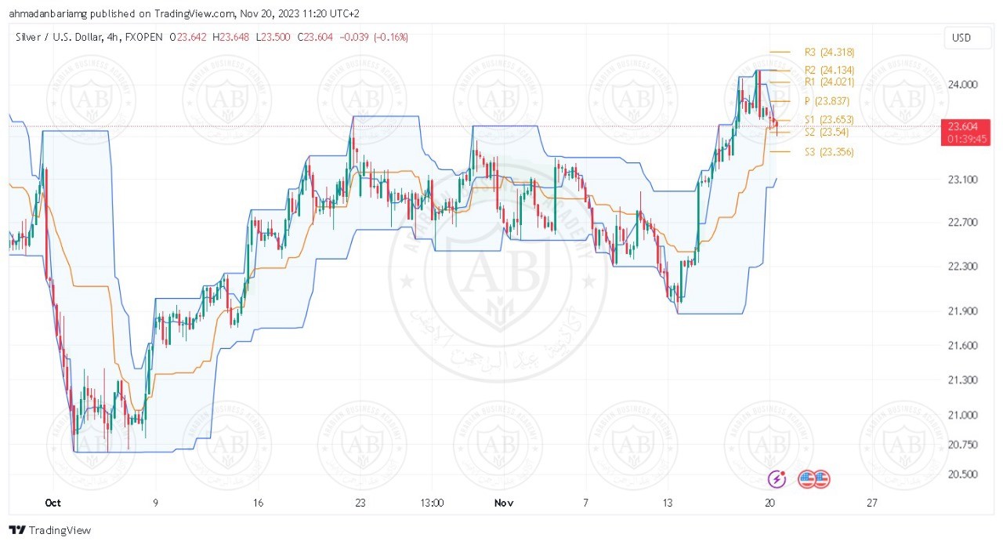
Task: Click the S1 (23.653) pivot label
Action: 829,119
